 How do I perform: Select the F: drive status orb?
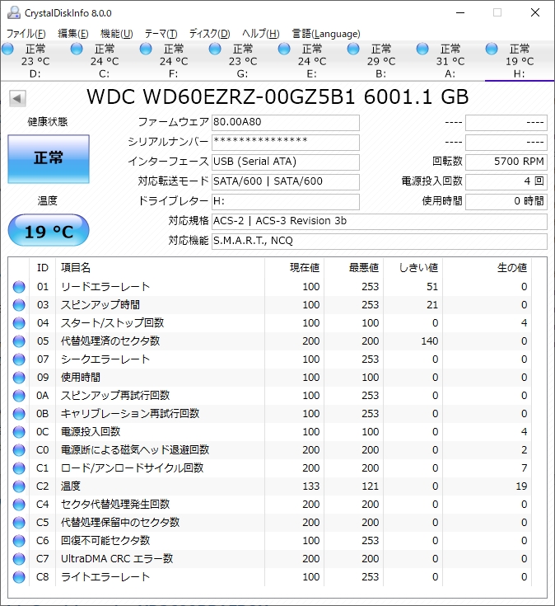pyautogui.click(x=146, y=49)
